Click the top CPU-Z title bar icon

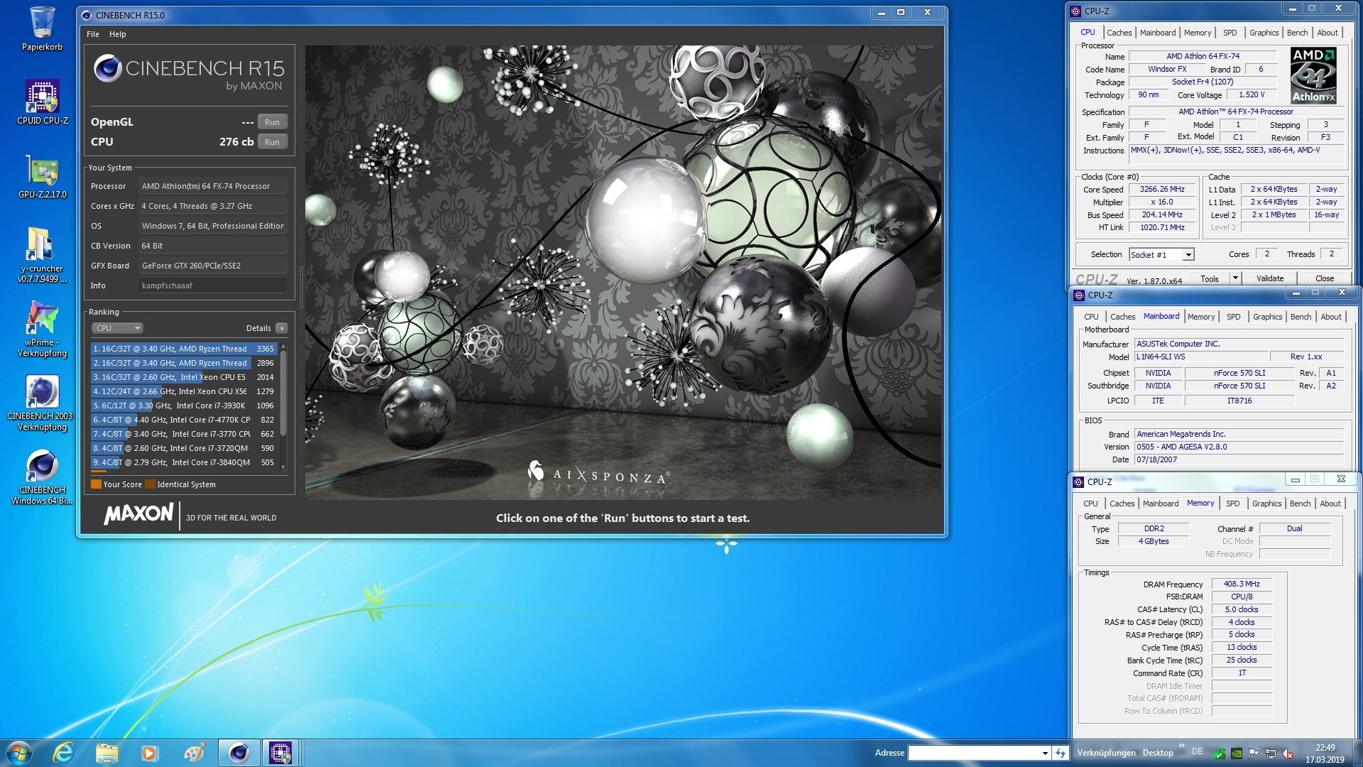[1075, 11]
